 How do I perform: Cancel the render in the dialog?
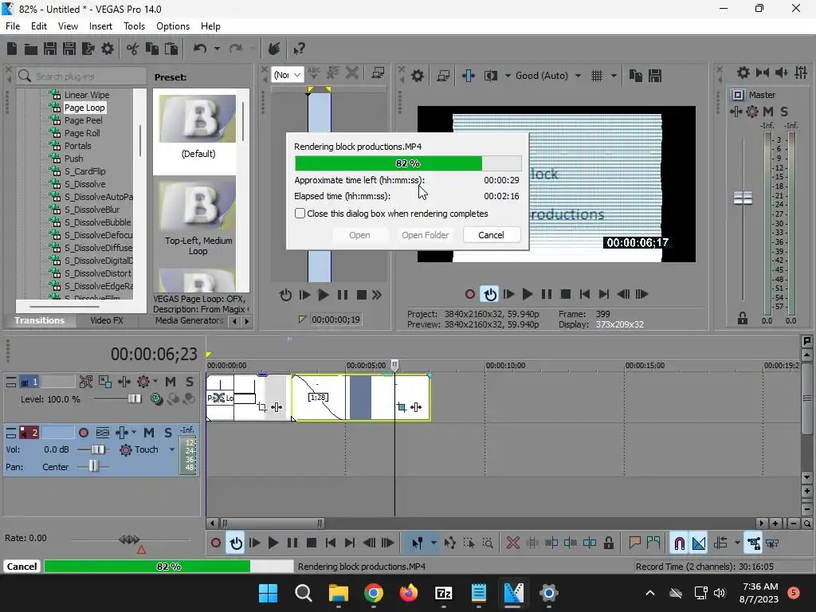(491, 235)
